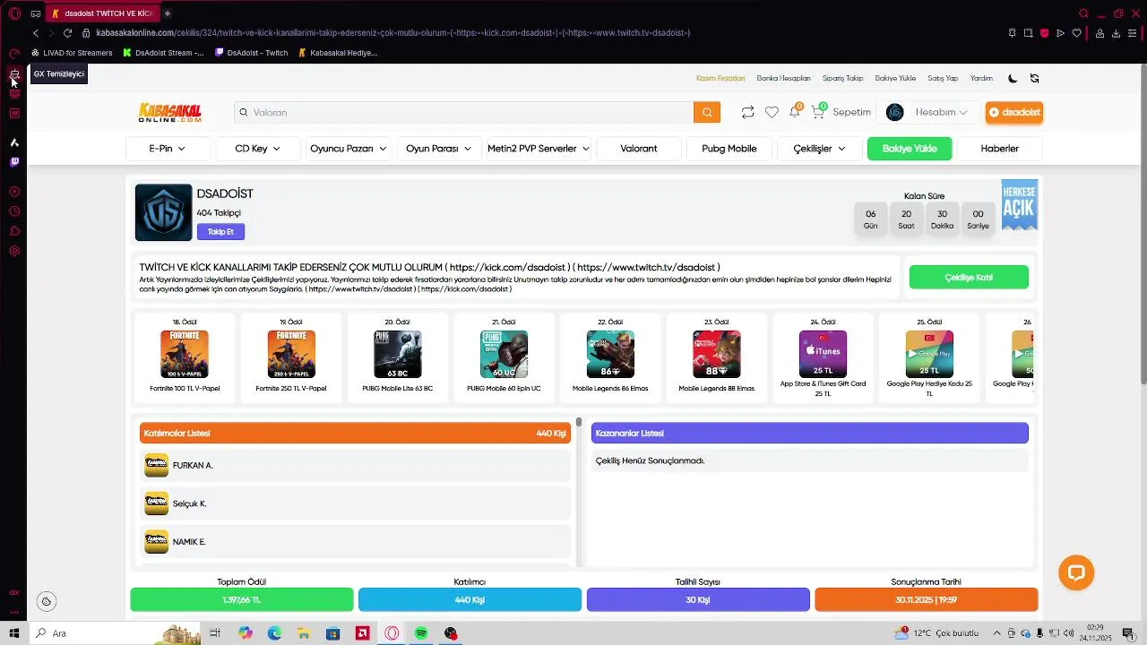Image resolution: width=1147 pixels, height=645 pixels.
Task: Select Fortnite 100 TL V-Papel prize
Action: click(x=185, y=357)
